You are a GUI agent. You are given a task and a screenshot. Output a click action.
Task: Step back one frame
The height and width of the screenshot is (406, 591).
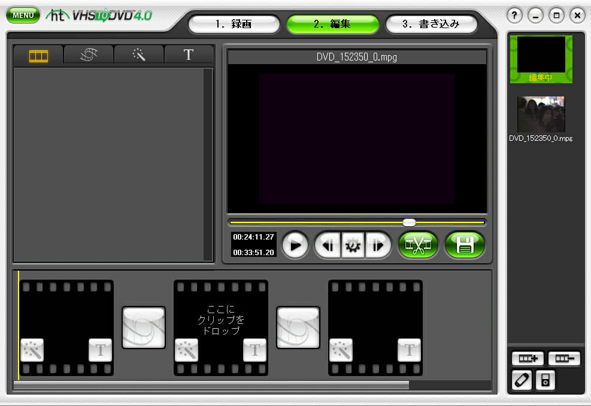[328, 246]
